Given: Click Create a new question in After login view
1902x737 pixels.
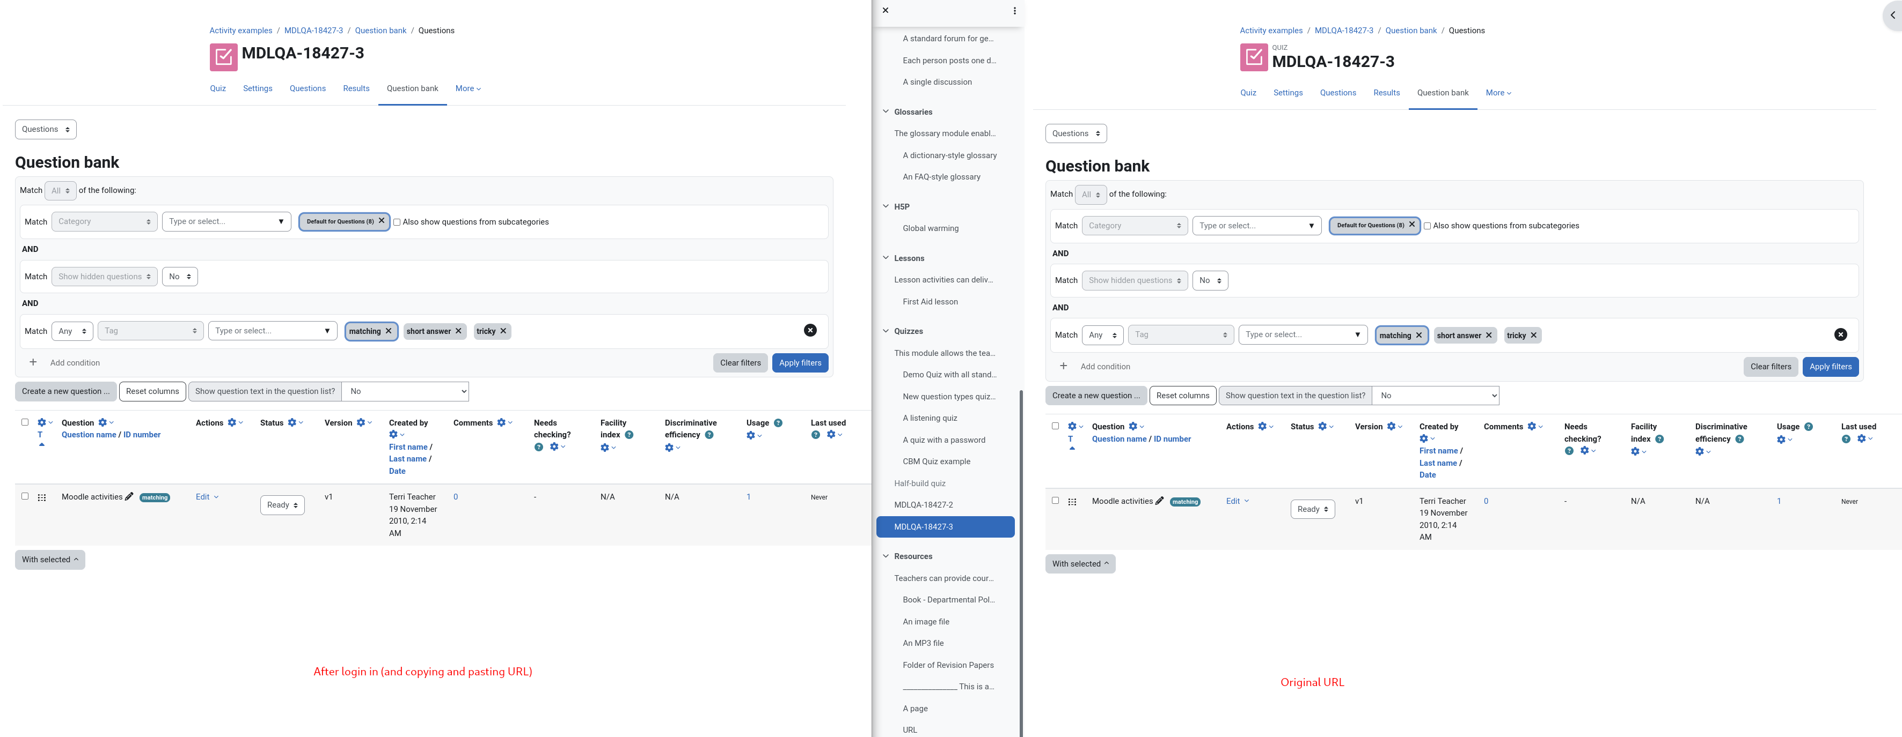Looking at the screenshot, I should pos(65,392).
